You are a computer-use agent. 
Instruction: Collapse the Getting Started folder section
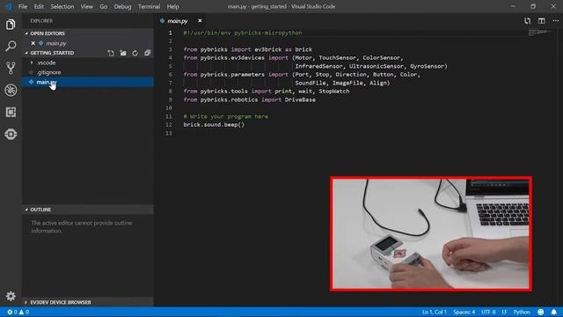pyautogui.click(x=52, y=53)
